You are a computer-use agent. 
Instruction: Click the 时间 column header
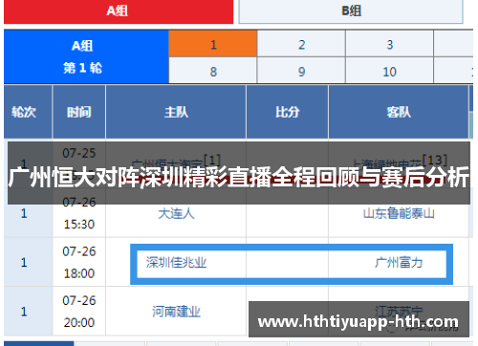point(79,112)
